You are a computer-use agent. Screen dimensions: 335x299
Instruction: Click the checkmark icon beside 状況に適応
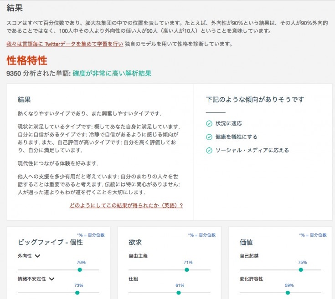[209, 123]
